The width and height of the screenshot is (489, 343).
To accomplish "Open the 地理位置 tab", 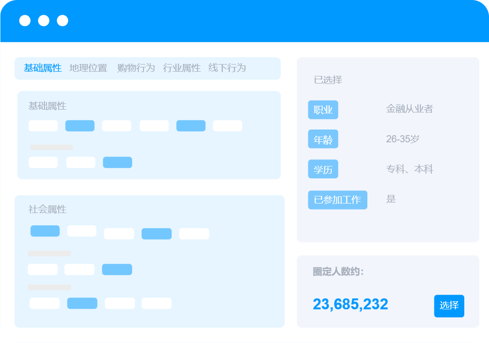I will click(x=88, y=68).
